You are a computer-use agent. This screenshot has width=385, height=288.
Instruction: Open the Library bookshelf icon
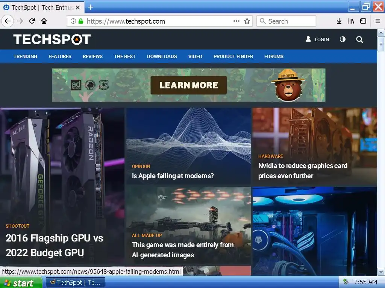pyautogui.click(x=351, y=21)
